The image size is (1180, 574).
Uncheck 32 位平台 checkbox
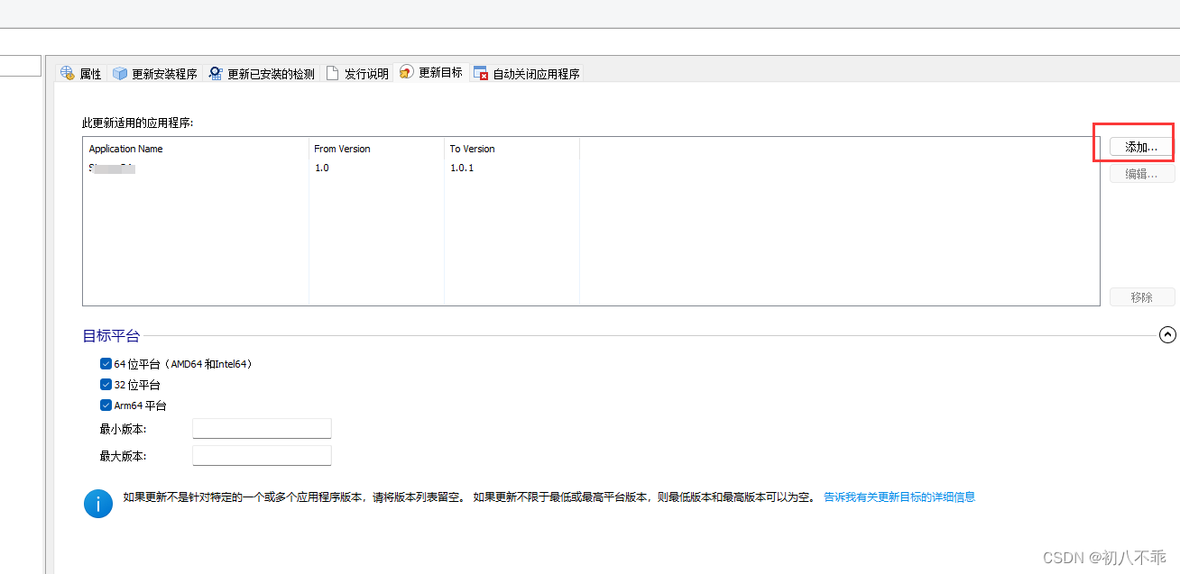pyautogui.click(x=106, y=385)
